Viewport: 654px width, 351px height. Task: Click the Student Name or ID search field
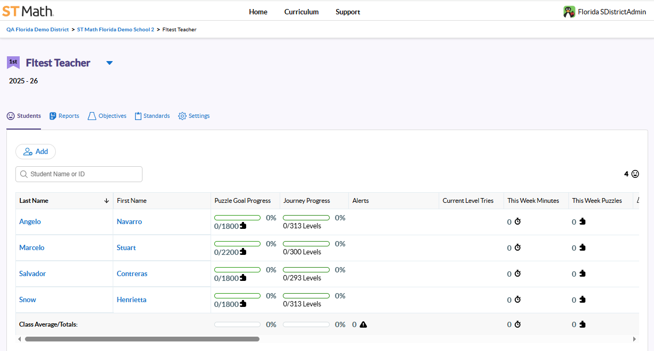click(x=79, y=174)
